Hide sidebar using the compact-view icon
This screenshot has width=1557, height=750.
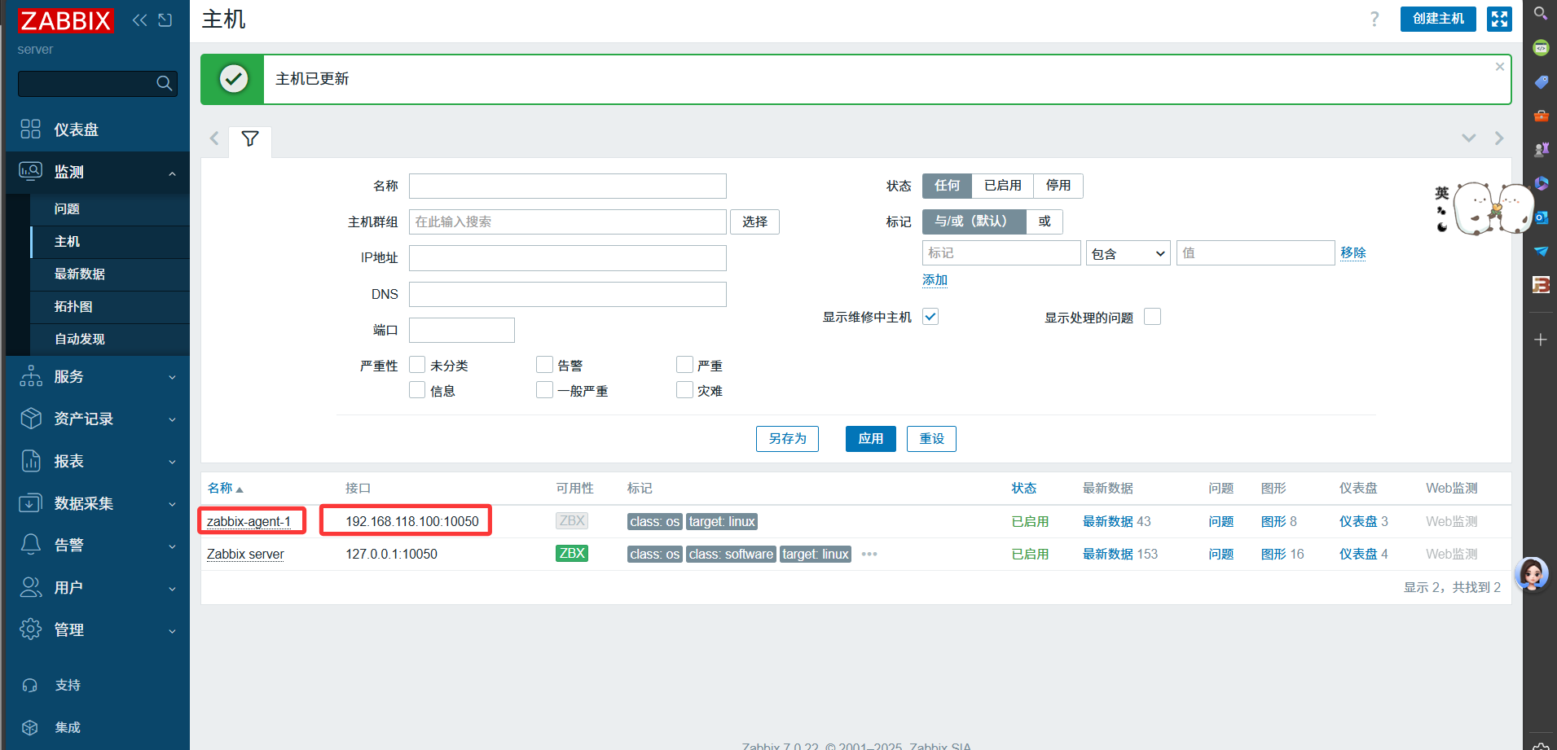coord(165,20)
